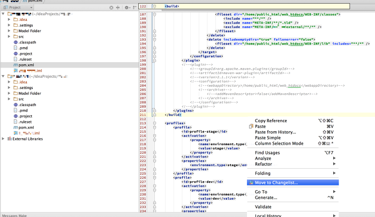The image size is (375, 217).
Task: Click the Maven icon of selected pom.xml
Action: [x=16, y=65]
